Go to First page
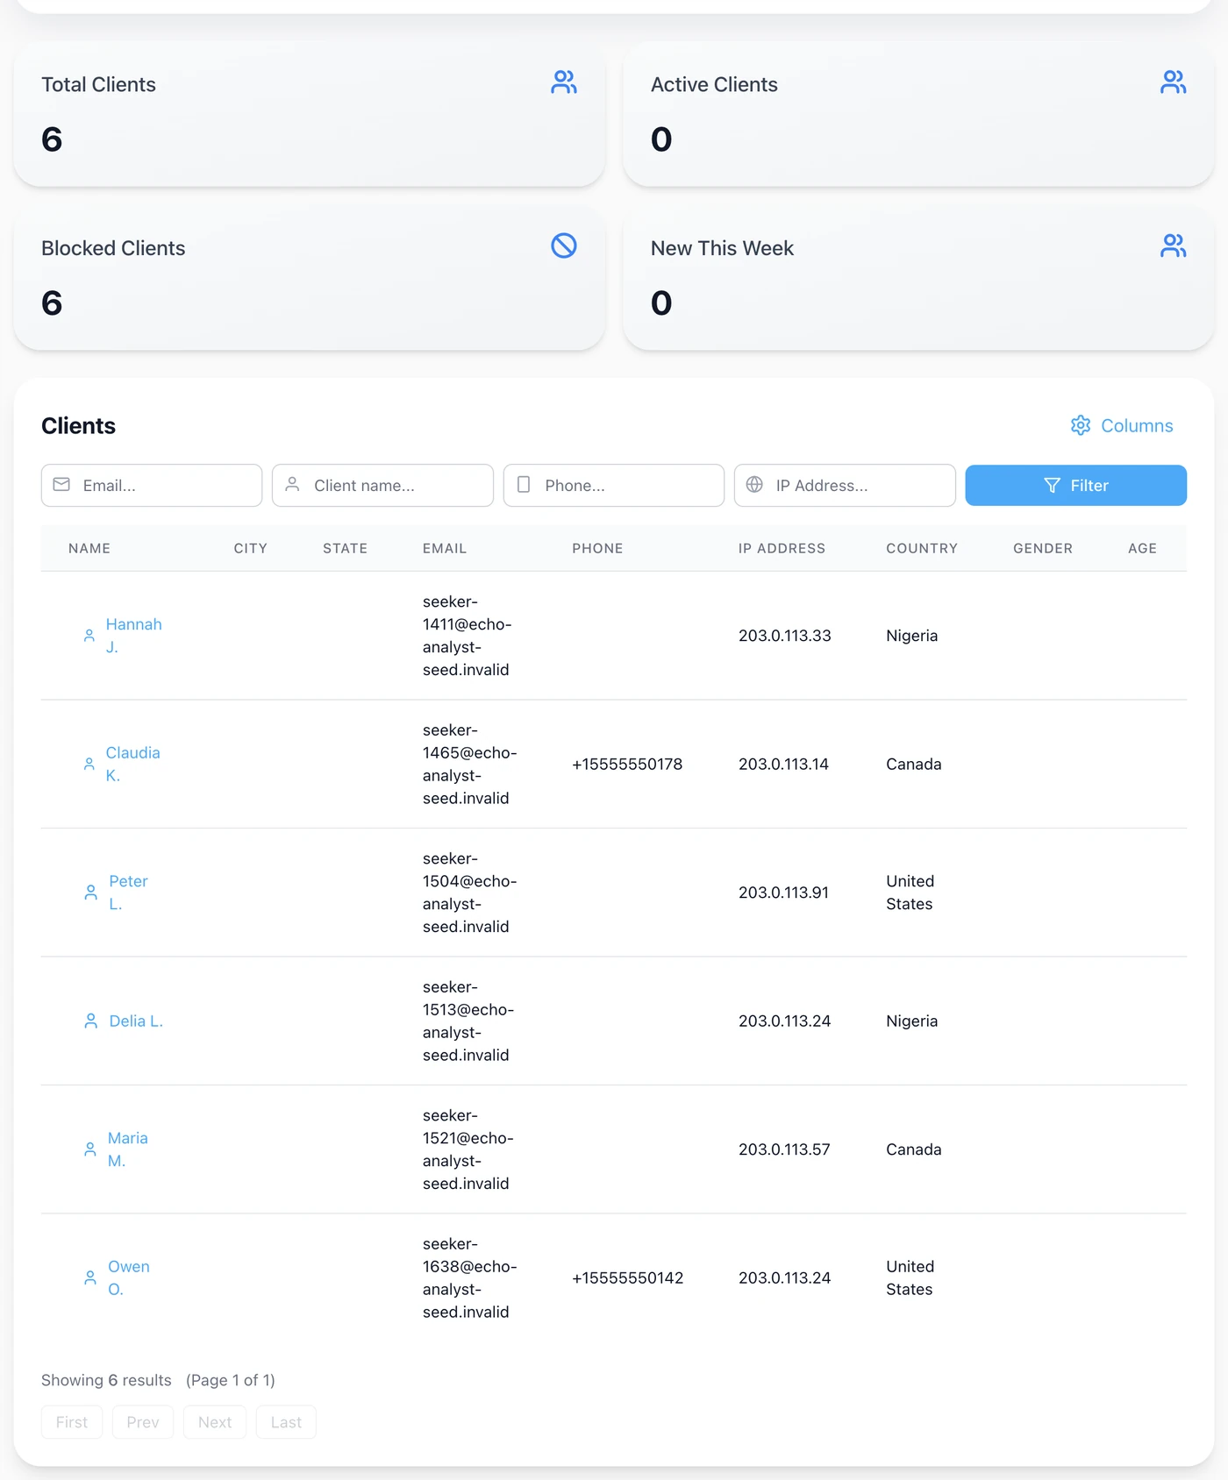 pos(72,1422)
